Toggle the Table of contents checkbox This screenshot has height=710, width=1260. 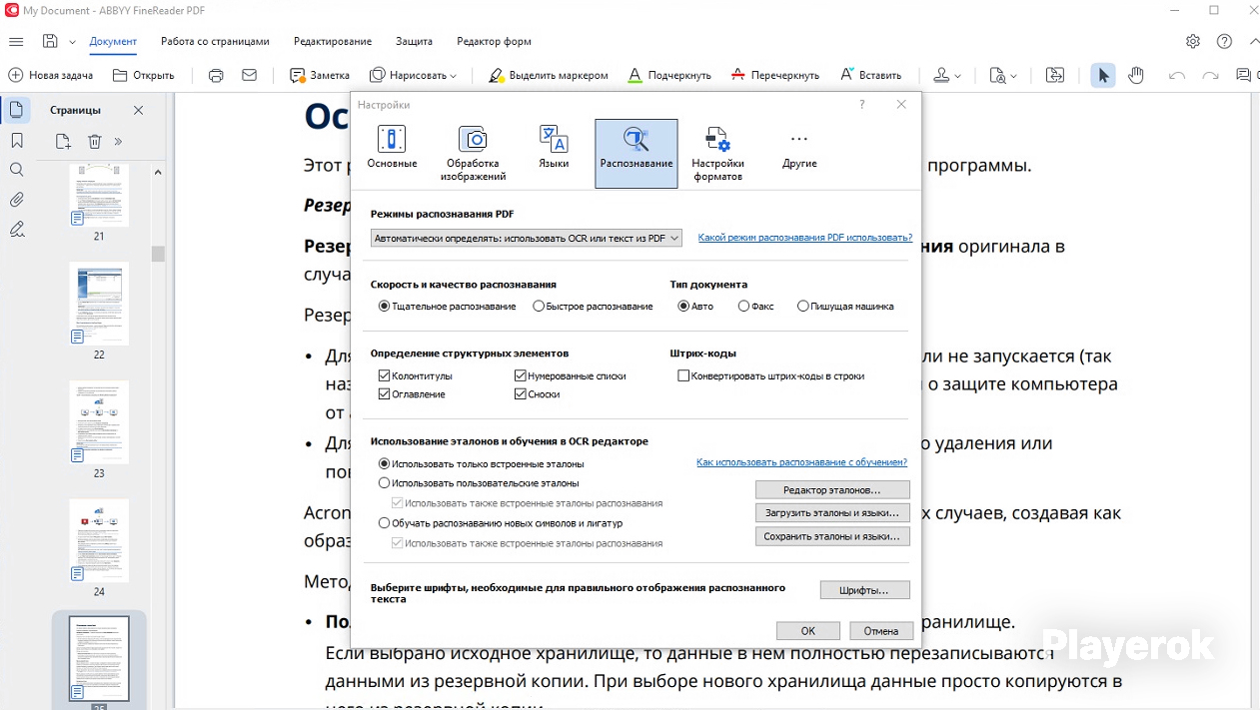pos(385,394)
